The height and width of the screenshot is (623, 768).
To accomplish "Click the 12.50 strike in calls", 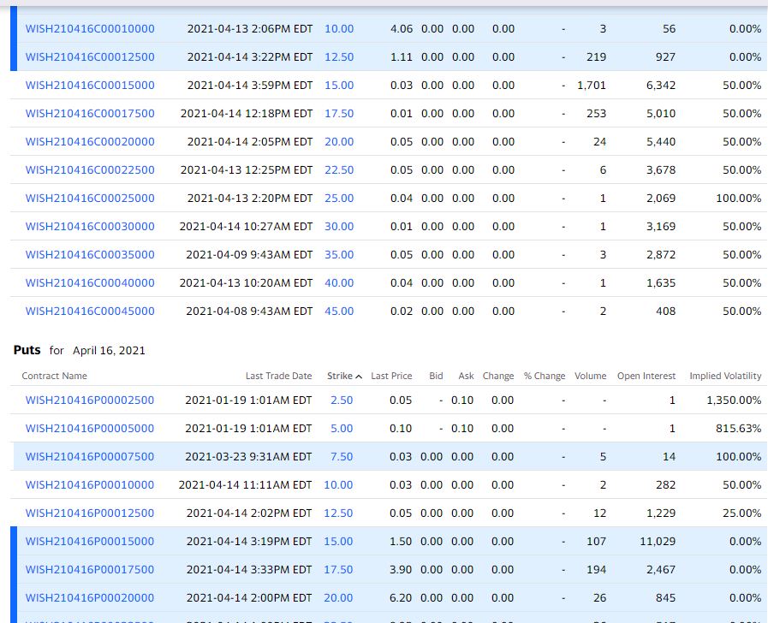I will [339, 57].
